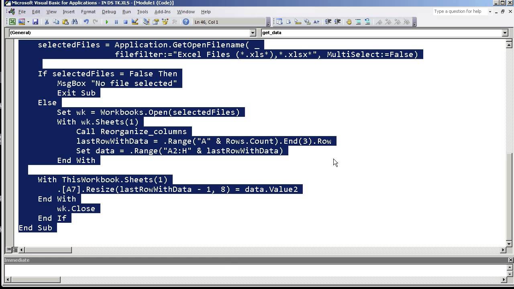This screenshot has width=514, height=289.
Task: Toggle Design Mode on
Action: (135, 22)
